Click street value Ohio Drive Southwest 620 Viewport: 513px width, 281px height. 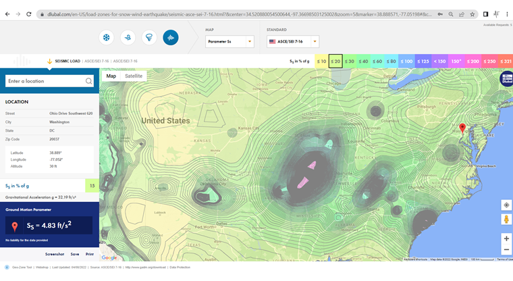71,113
